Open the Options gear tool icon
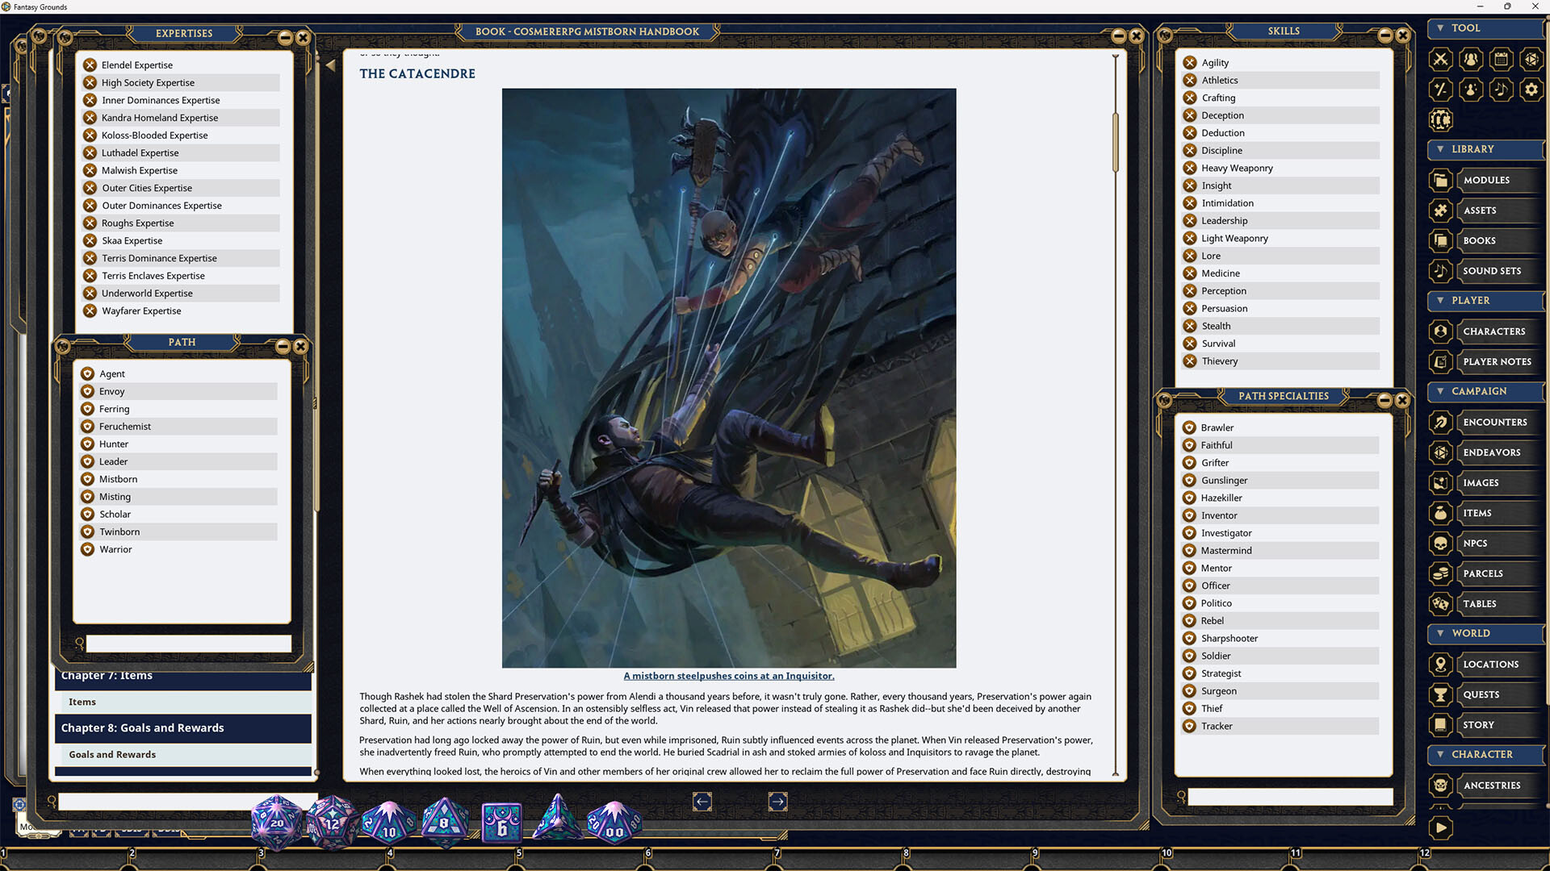Screen dimensions: 1550x871 click(1531, 90)
